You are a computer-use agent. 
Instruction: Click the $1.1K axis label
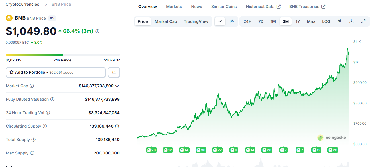(357, 42)
